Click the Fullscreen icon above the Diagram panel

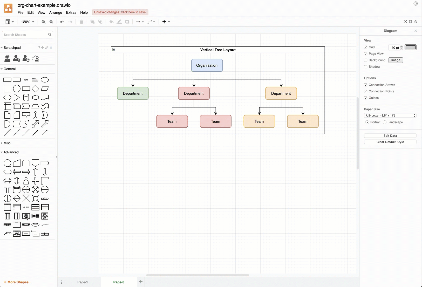pos(405,22)
